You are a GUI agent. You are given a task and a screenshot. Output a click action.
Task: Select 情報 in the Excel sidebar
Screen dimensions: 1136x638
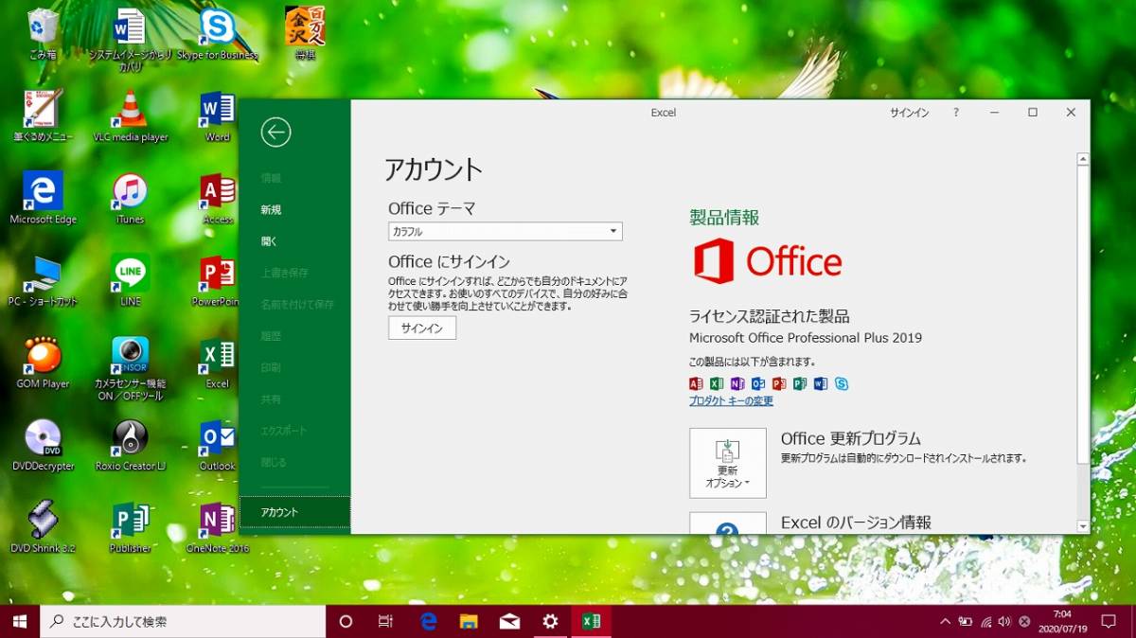271,178
